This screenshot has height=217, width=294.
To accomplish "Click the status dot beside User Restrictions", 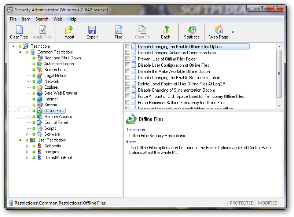I will [x=27, y=140].
